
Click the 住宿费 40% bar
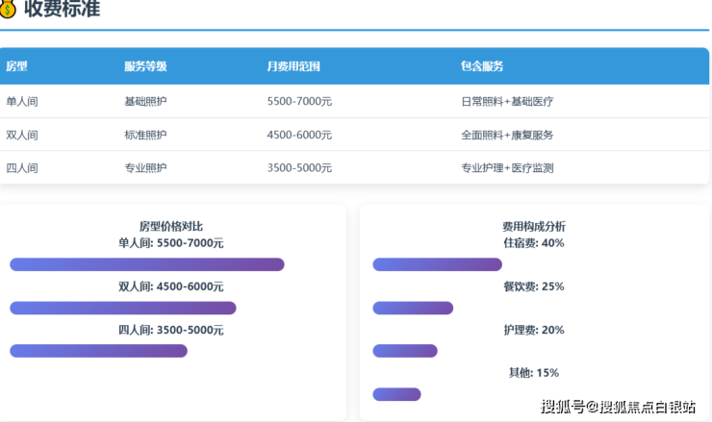pos(437,264)
